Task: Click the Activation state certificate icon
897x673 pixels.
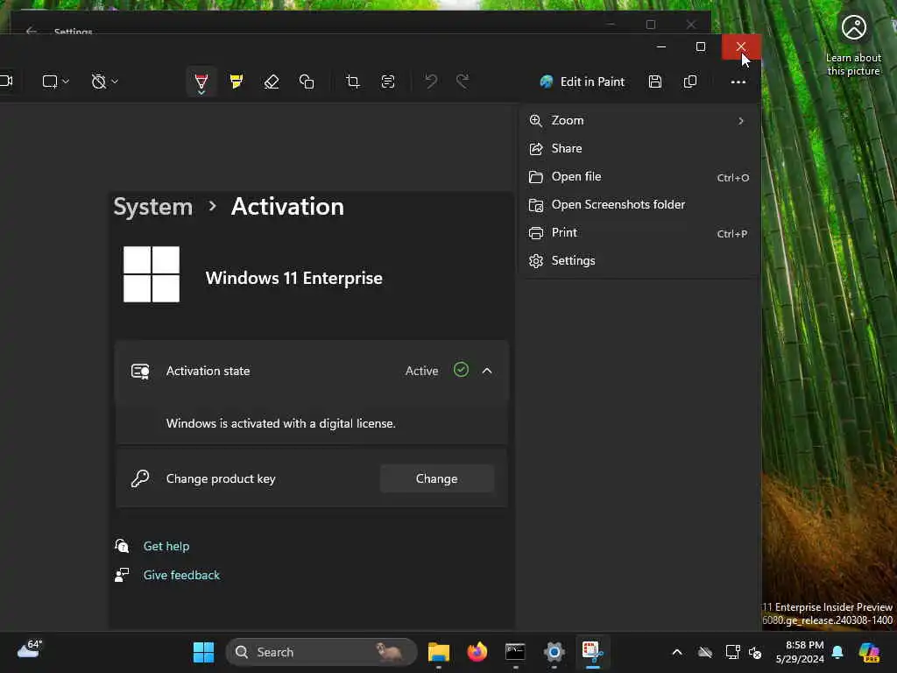Action: coord(140,372)
